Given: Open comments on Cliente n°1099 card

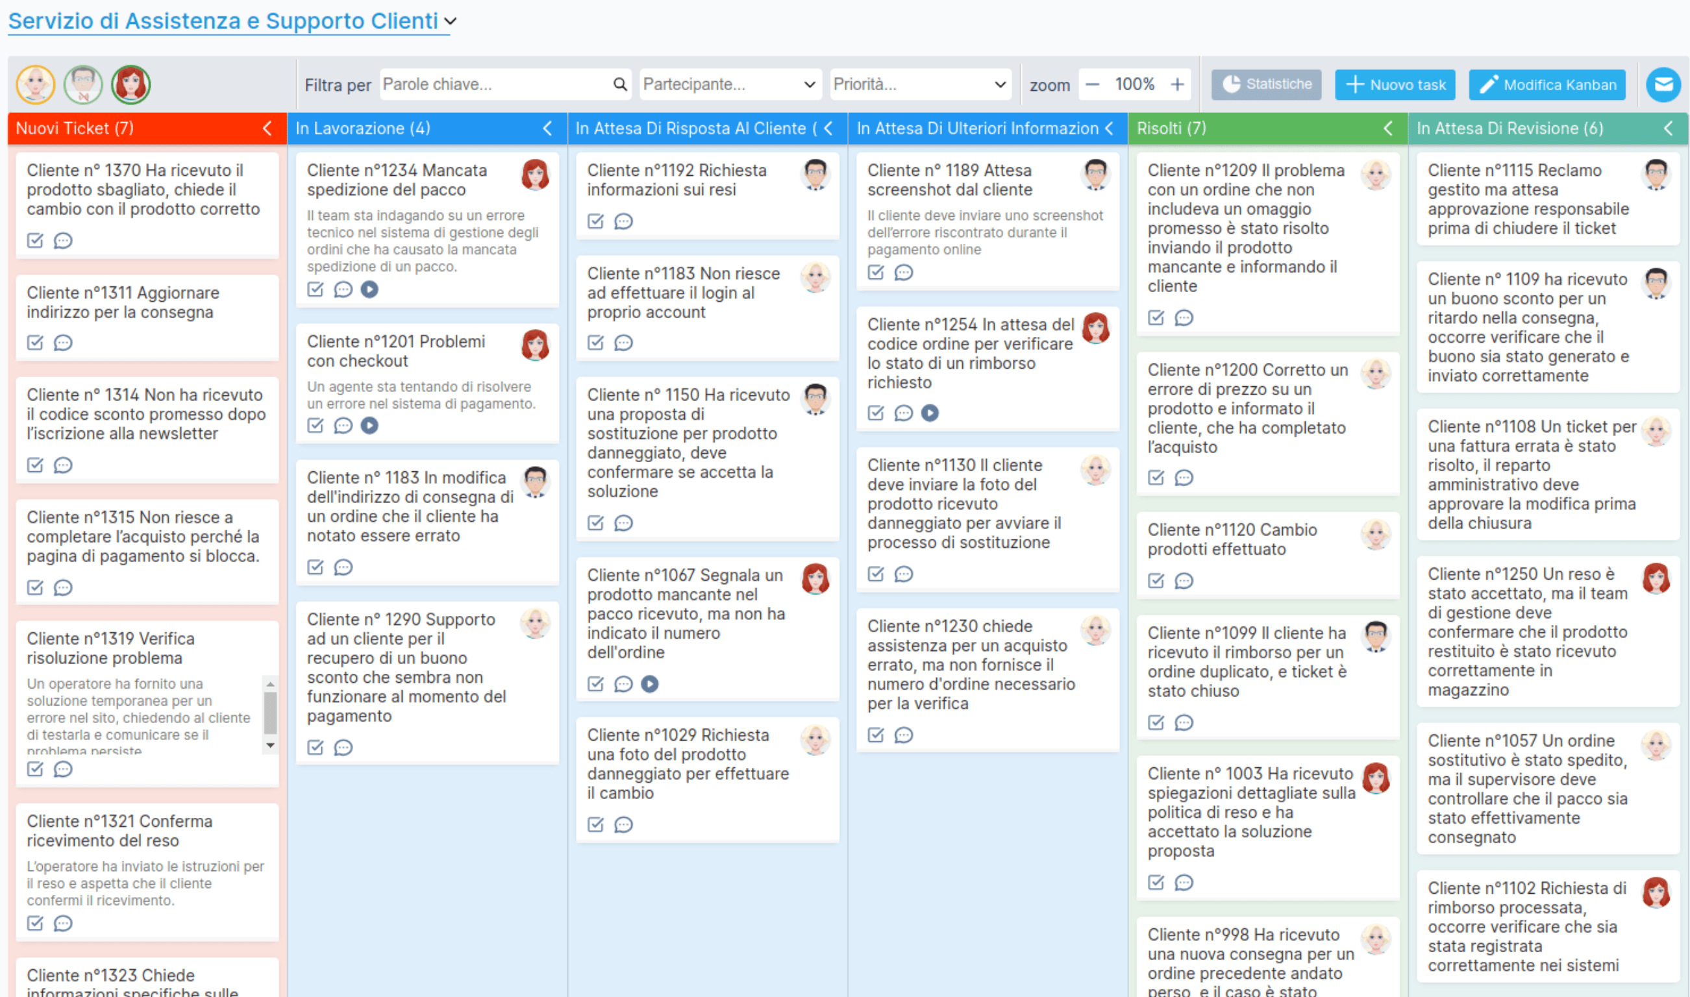Looking at the screenshot, I should coord(1184,723).
